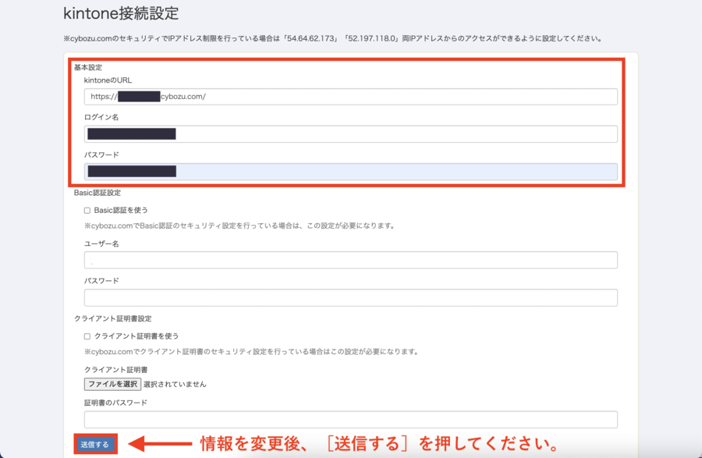Click the 証明書のパスワード field label

(x=115, y=403)
